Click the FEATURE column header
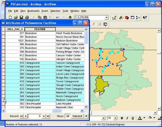 pyautogui.click(x=40, y=29)
